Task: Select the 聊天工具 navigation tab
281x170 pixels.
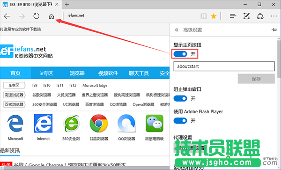Action: tap(139, 73)
